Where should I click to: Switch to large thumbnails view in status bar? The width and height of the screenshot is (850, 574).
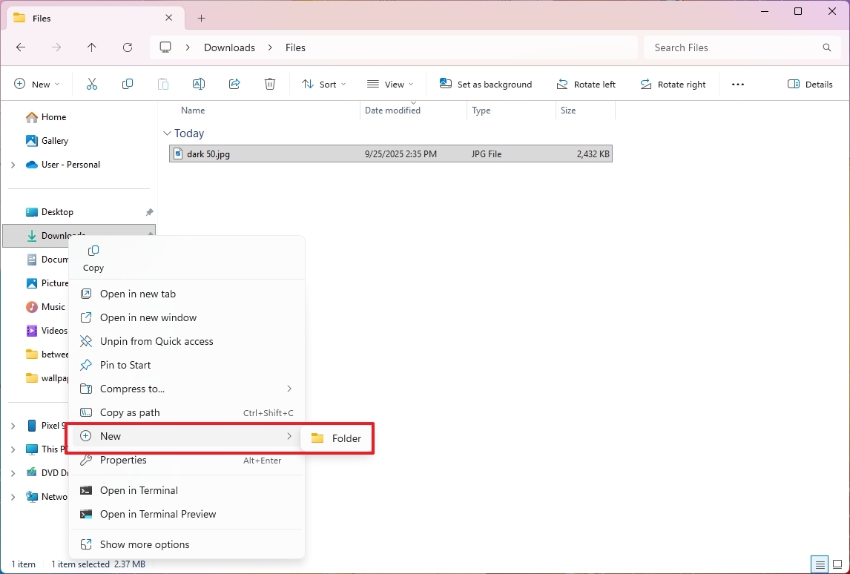click(837, 564)
